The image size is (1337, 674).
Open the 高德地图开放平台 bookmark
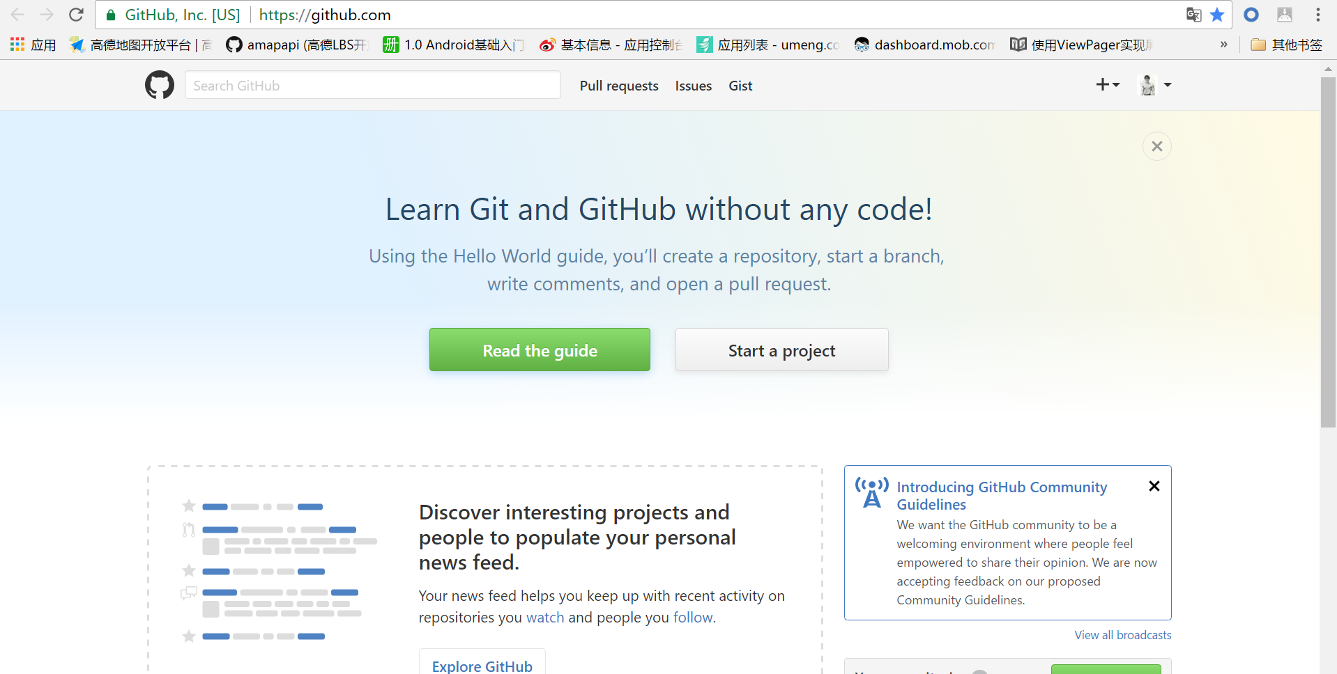139,45
